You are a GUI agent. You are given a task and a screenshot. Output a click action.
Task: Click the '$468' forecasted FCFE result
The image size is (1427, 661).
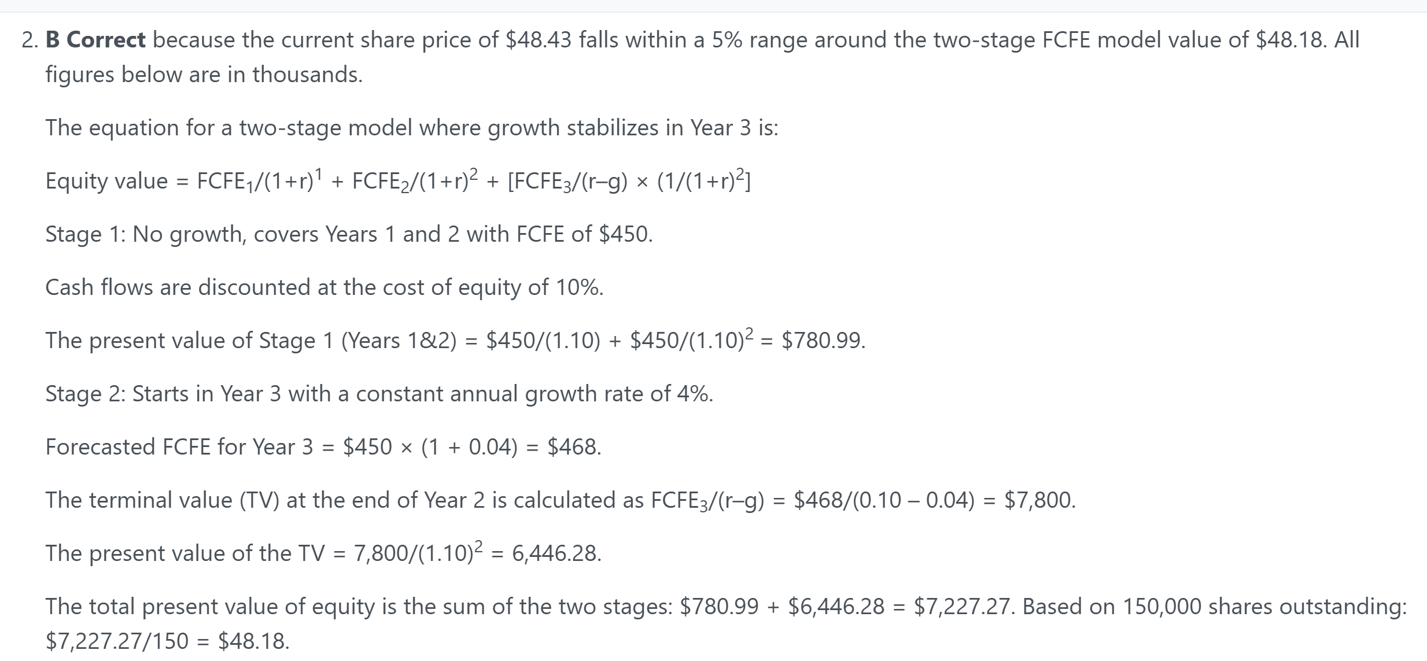point(574,447)
